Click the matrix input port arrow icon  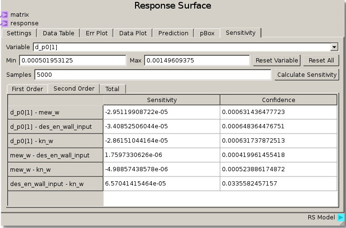pyautogui.click(x=4, y=15)
